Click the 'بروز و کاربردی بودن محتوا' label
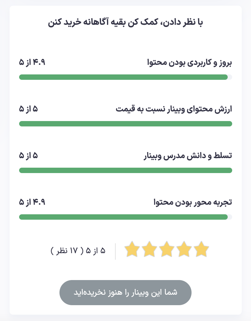Image resolution: width=251 pixels, height=321 pixels. [x=190, y=63]
